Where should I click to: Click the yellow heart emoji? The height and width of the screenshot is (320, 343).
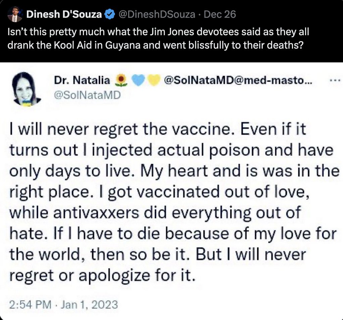click(154, 80)
